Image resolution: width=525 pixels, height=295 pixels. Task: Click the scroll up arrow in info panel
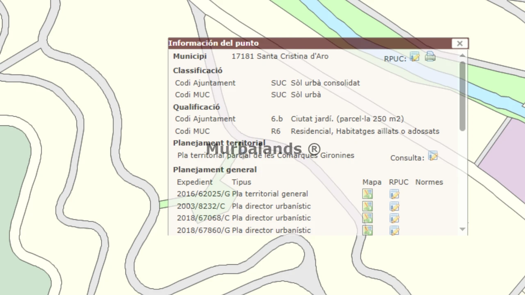(x=462, y=55)
